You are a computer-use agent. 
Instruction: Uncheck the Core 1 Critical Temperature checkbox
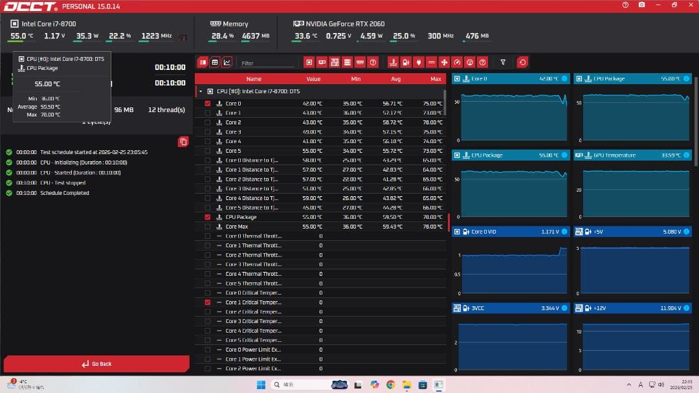click(x=208, y=302)
